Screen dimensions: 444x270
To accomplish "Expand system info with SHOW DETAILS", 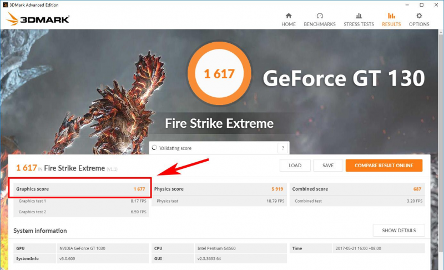I will click(x=398, y=231).
